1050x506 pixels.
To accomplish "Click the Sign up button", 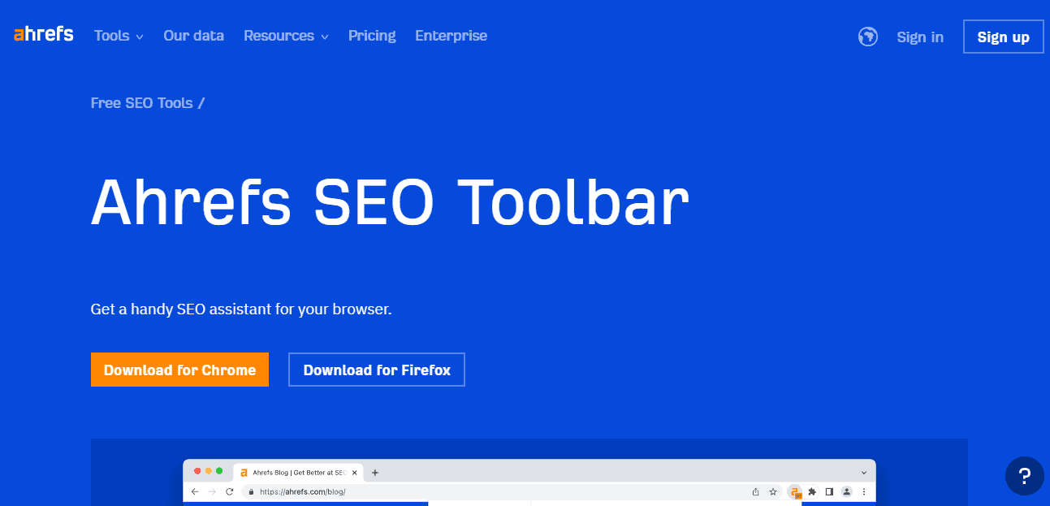I will (1003, 36).
